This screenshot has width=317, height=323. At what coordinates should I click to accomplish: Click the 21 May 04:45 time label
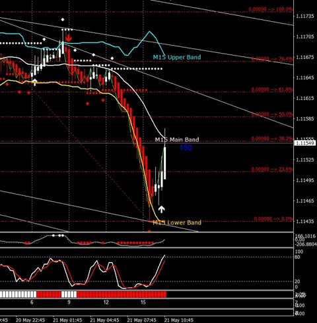(x=104, y=320)
